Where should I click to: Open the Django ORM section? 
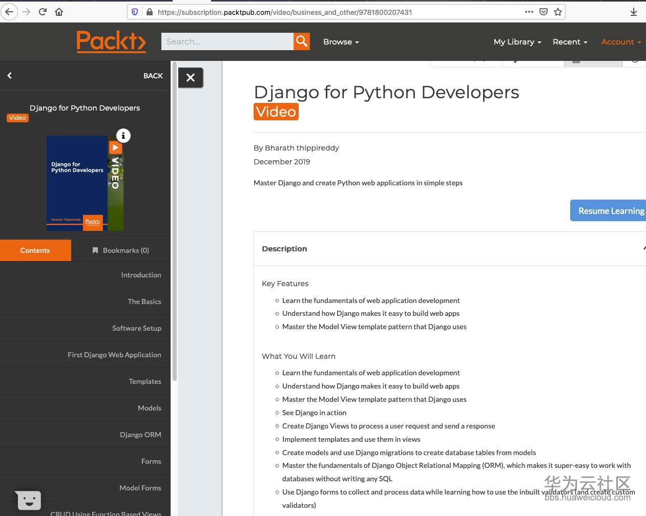(x=140, y=435)
